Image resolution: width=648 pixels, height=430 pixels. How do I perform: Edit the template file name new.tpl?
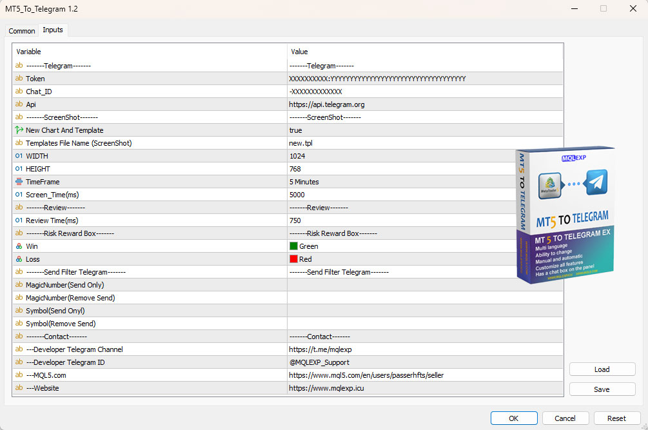click(x=425, y=143)
